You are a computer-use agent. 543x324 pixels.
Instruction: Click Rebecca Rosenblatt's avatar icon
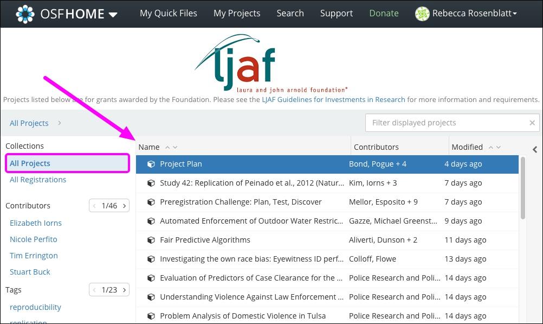(x=422, y=14)
